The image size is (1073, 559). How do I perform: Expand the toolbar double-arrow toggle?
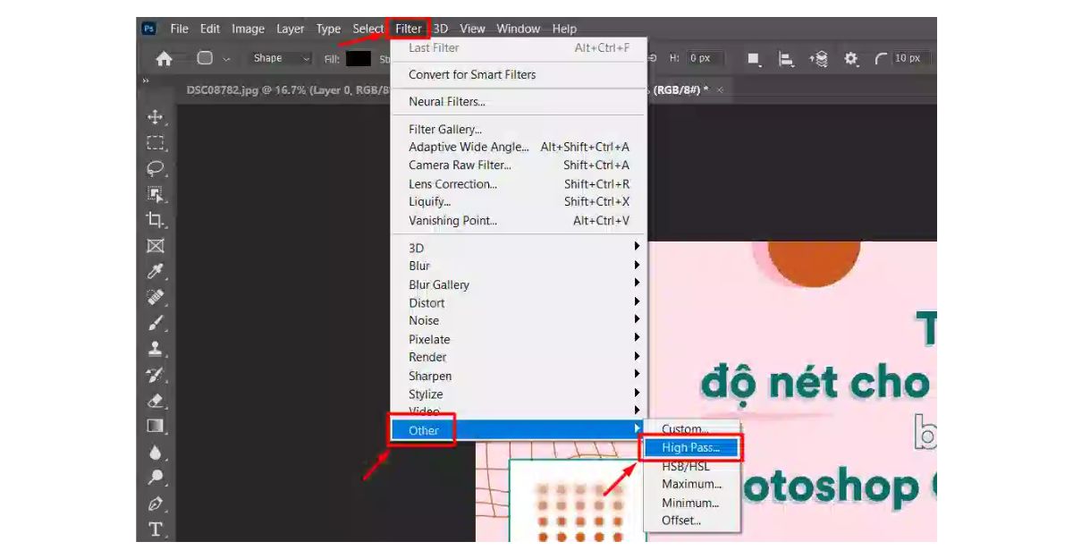146,81
